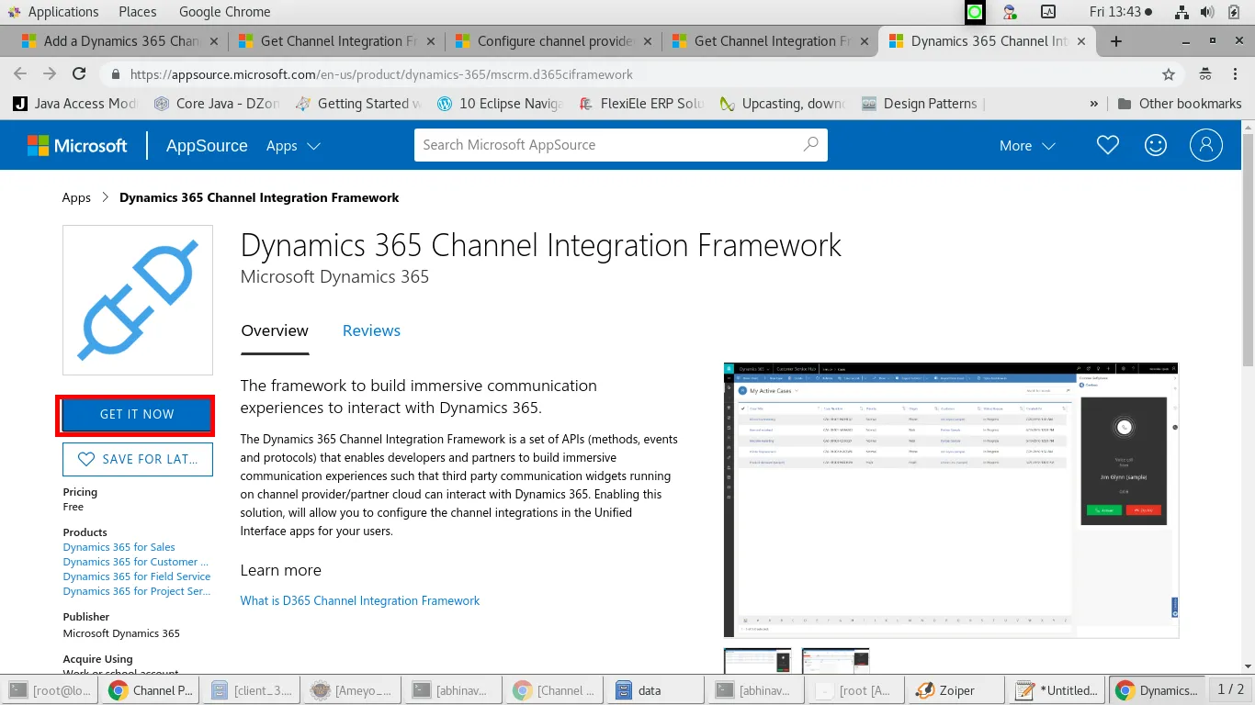Reload the page in Chrome
This screenshot has width=1255, height=705.
pyautogui.click(x=79, y=74)
